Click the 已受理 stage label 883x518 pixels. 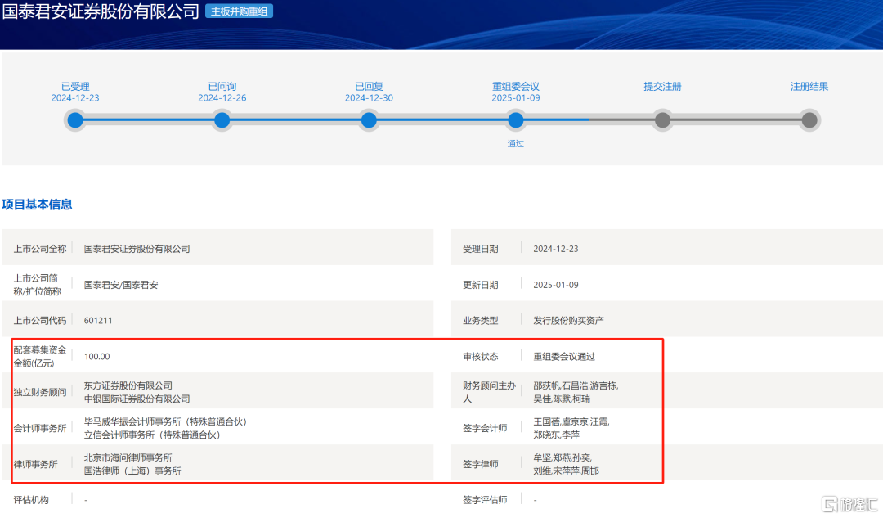[x=75, y=86]
